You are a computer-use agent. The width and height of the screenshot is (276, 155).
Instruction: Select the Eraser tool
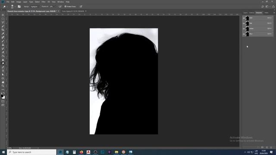[x=3, y=52]
